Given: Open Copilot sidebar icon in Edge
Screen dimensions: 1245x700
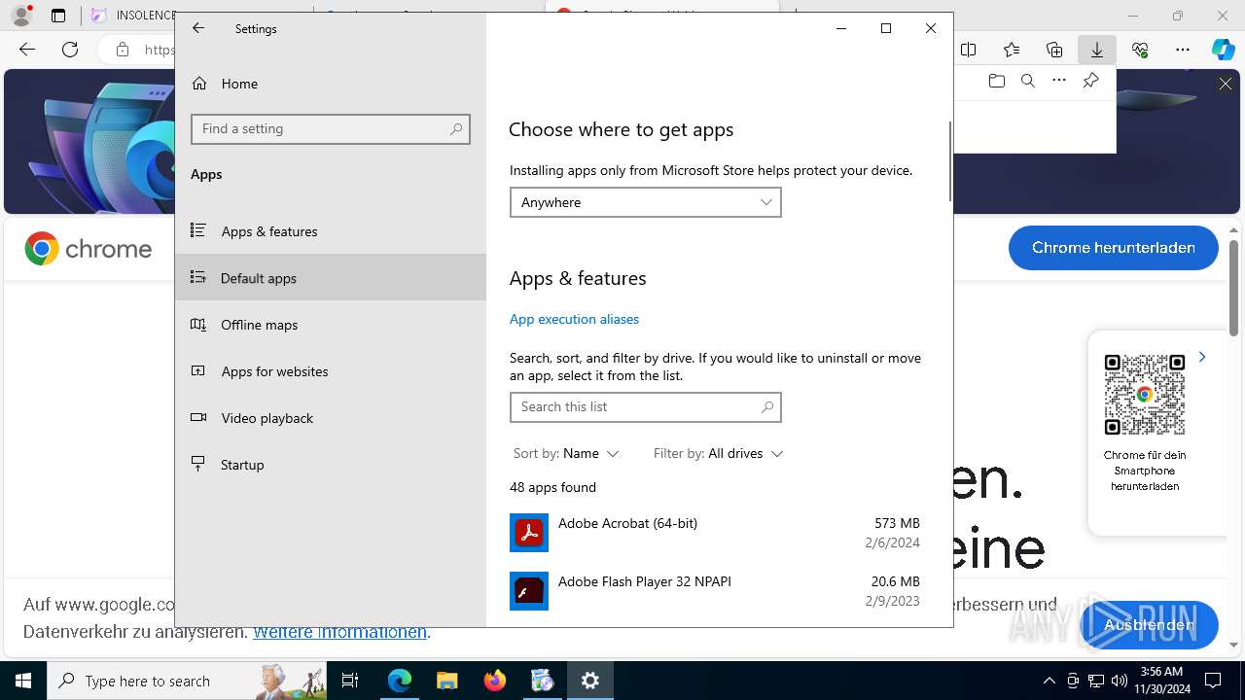Looking at the screenshot, I should [1224, 50].
